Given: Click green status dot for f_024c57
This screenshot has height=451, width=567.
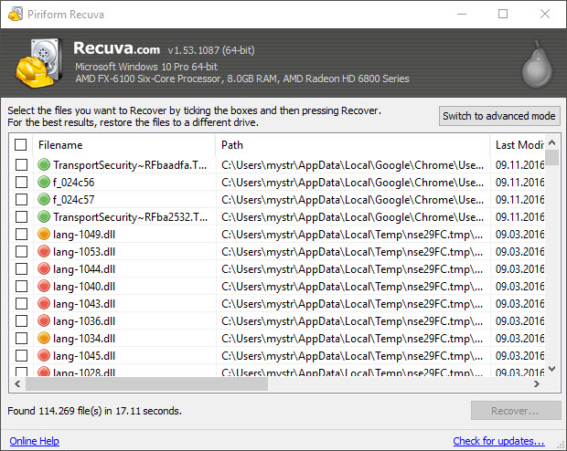Looking at the screenshot, I should (x=43, y=200).
